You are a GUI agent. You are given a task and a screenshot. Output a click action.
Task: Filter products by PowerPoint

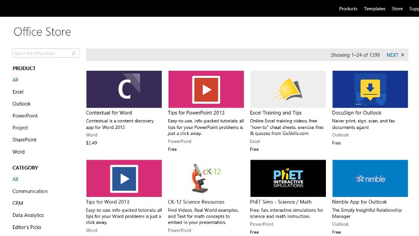[25, 116]
